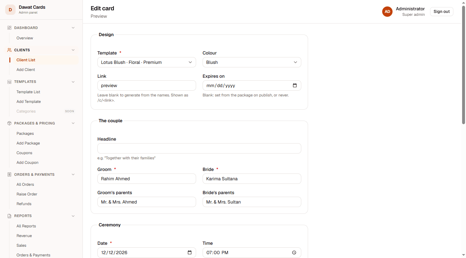
Task: Open the Expires on calendar picker icon
Action: click(295, 85)
